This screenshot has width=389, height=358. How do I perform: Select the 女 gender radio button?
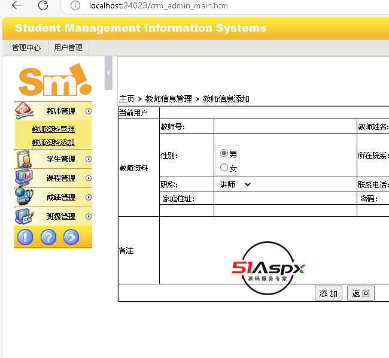(x=224, y=168)
